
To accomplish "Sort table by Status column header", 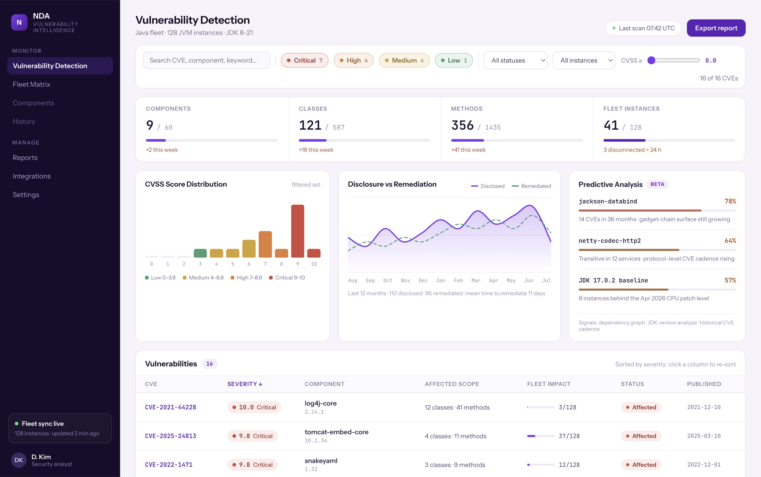I will pos(632,384).
